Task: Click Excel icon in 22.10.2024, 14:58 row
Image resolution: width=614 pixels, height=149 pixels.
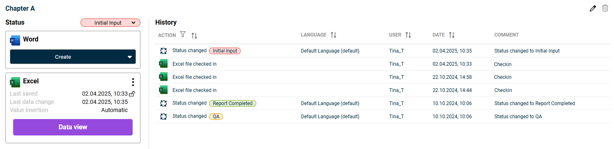Action: click(x=163, y=77)
